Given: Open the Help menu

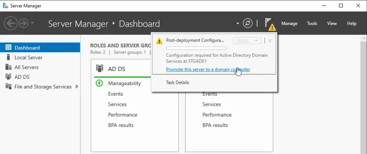Looking at the screenshot, I should click(352, 23).
